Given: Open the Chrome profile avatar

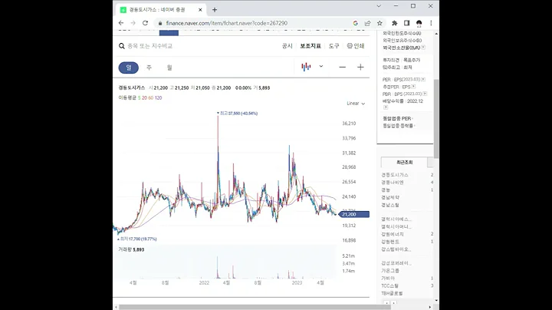Looking at the screenshot, I should [x=419, y=23].
